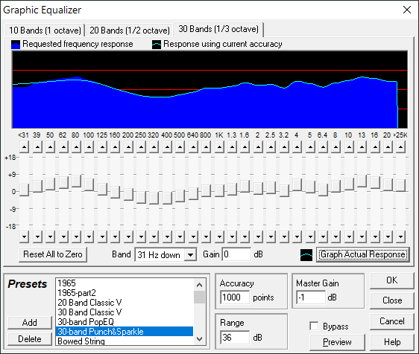This screenshot has height=354, width=419.
Task: Click the up arrow above the 250 Hz slider
Action: 141,147
